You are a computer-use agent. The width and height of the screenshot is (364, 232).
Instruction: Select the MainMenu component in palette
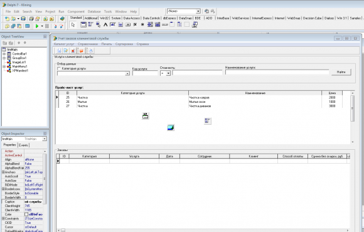coord(91,24)
